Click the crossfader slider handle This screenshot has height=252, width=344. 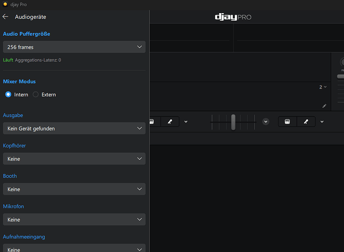point(233,121)
